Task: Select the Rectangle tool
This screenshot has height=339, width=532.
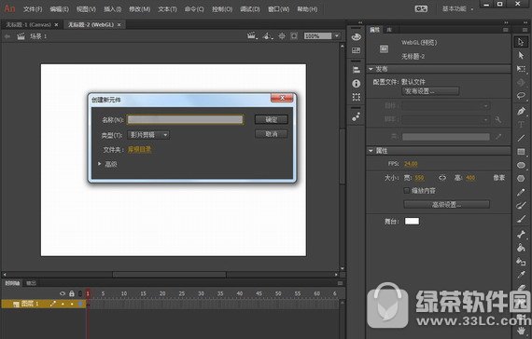Action: click(521, 152)
